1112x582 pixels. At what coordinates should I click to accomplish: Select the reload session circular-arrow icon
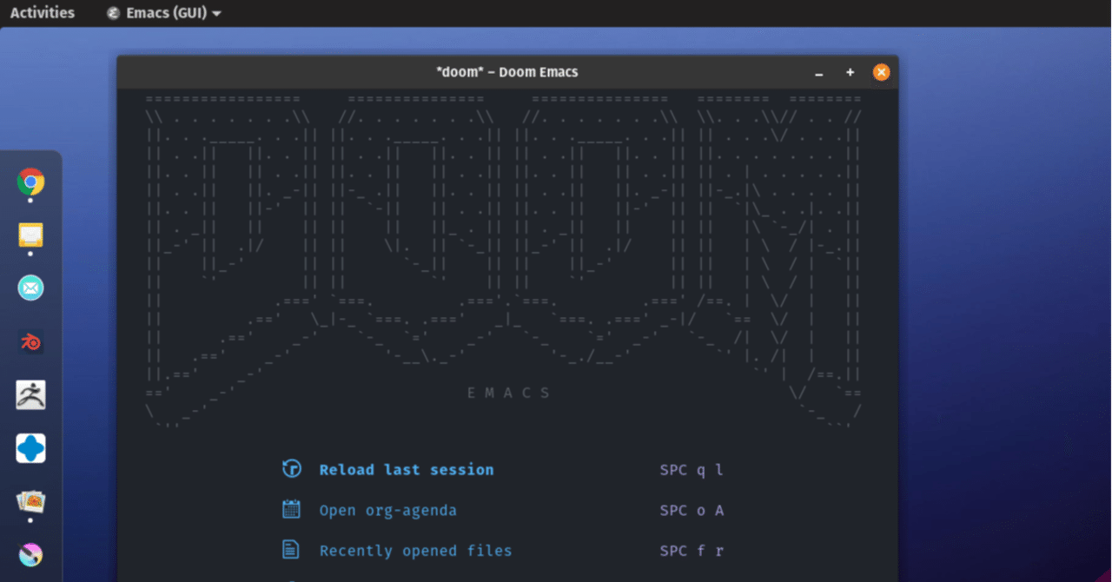pos(292,468)
